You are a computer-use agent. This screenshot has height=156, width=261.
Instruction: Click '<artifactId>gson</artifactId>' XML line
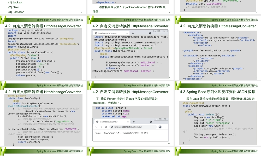[212, 71]
